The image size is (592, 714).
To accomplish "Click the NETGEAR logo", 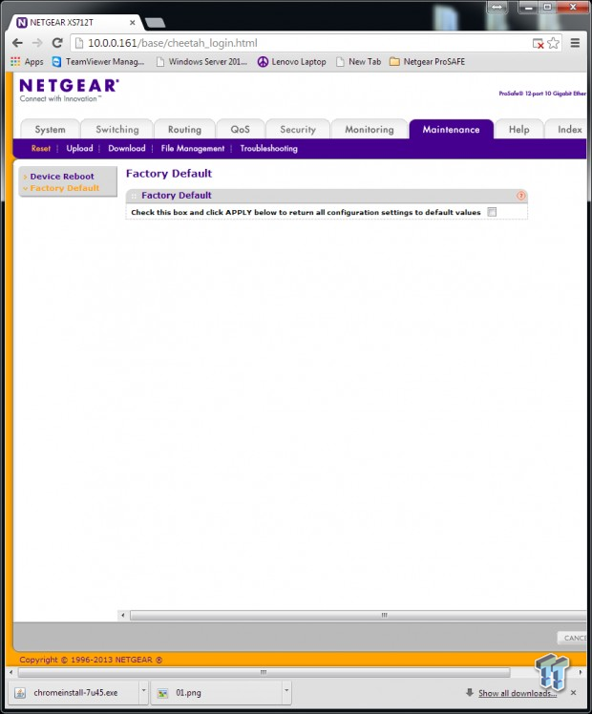I will coord(69,90).
